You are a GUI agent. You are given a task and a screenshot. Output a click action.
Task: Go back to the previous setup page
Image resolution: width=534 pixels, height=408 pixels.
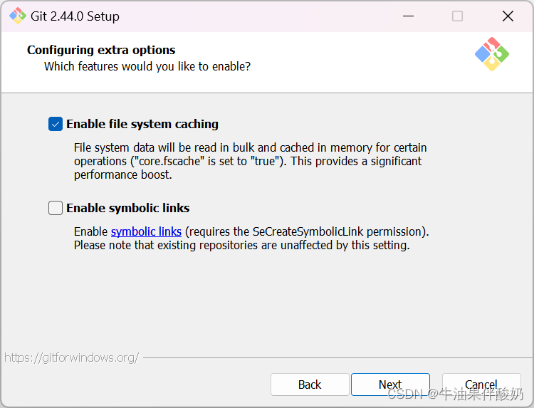pos(310,385)
